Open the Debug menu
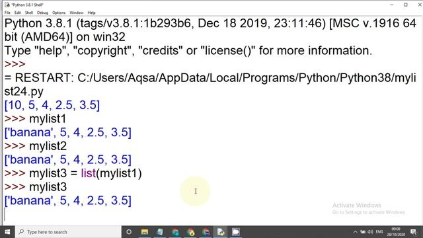The width and height of the screenshot is (423, 238). pyautogui.click(x=42, y=13)
